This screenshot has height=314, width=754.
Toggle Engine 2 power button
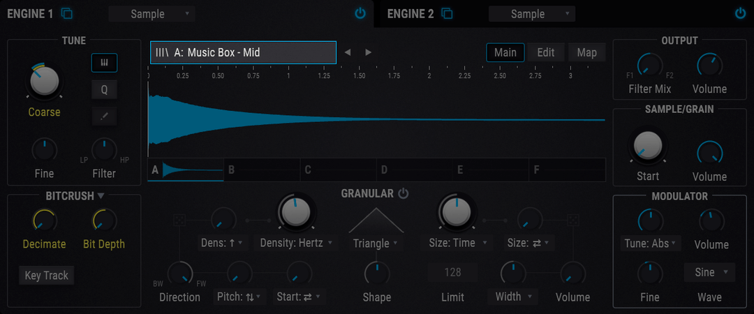tap(741, 13)
